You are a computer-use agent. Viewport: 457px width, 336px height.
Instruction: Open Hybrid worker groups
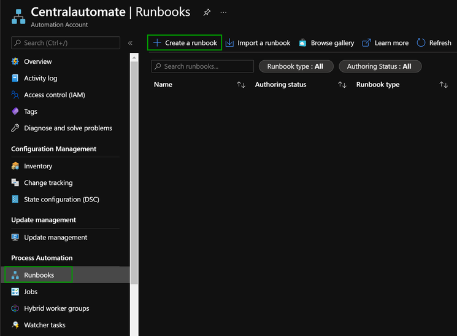point(56,308)
